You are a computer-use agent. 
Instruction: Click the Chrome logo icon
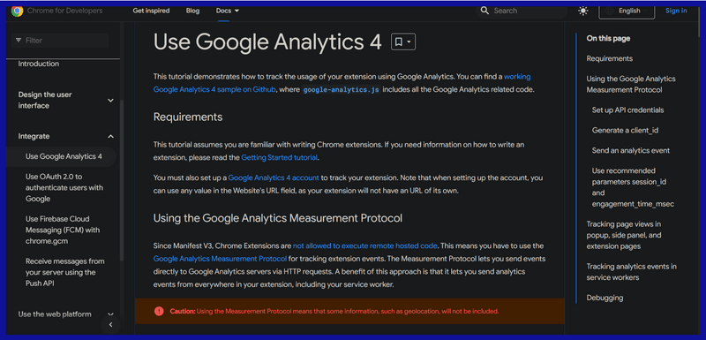pos(17,11)
